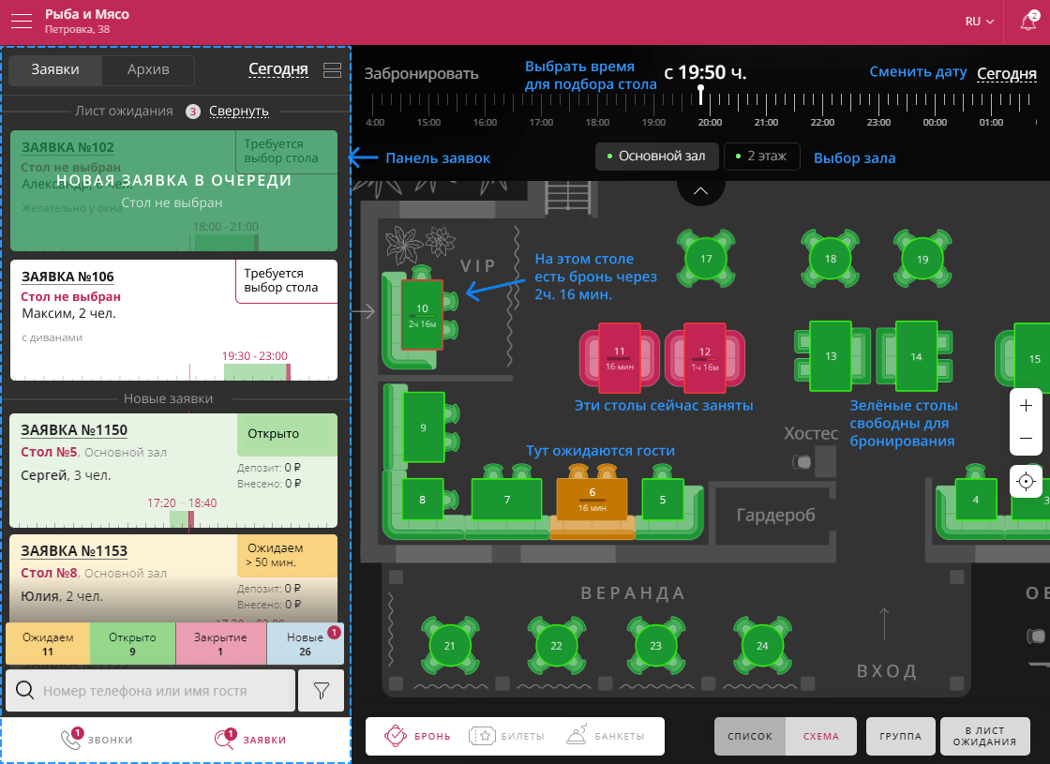Zoom in the floor plan with plus
The image size is (1050, 764).
click(x=1026, y=406)
